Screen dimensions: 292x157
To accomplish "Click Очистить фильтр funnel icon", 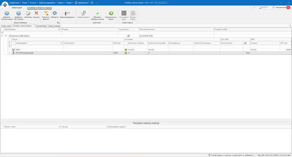I will [x=46, y=13].
